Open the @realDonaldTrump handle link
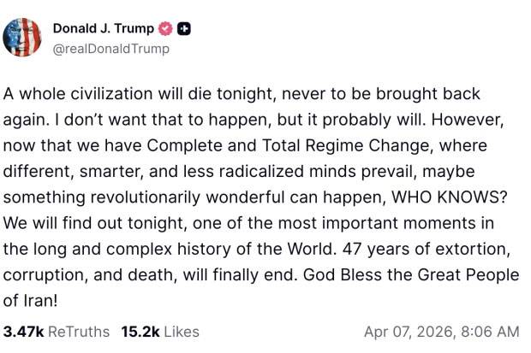The height and width of the screenshot is (353, 531). pyautogui.click(x=110, y=49)
